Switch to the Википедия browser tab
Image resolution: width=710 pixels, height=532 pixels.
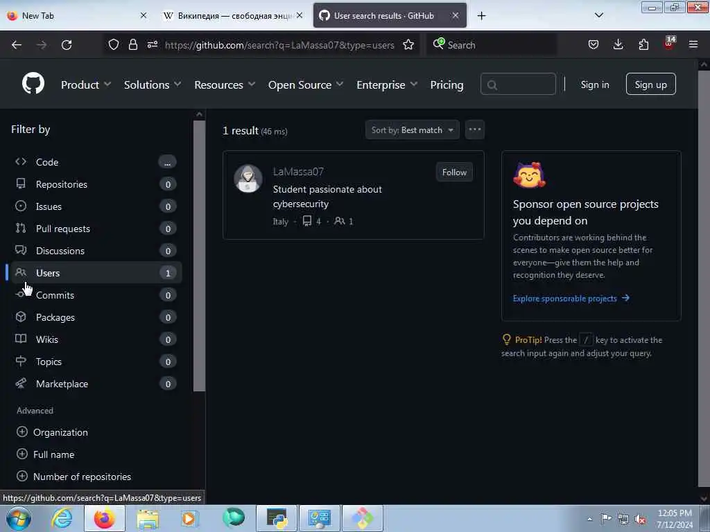pos(232,15)
